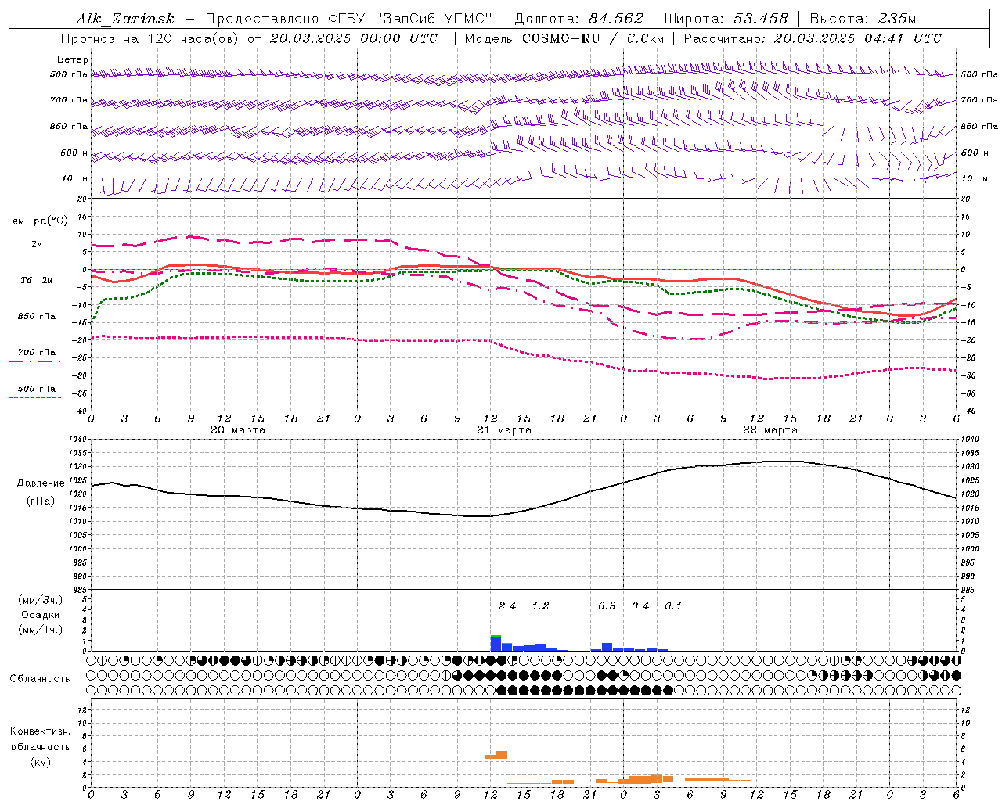
Task: Click the "Облачность" cloud cover label
Action: 40,679
